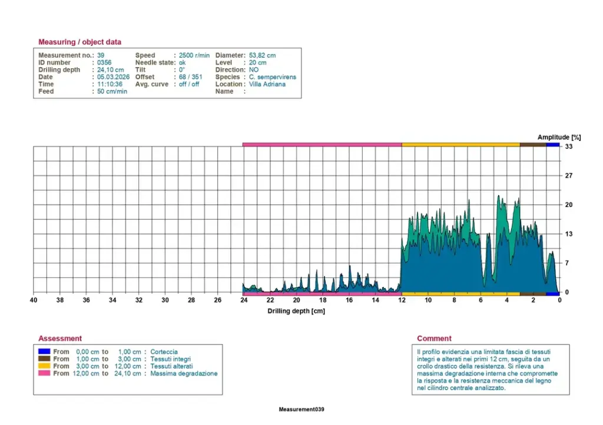Screen dimensions: 603x425
Task: Click depth axis tick 40
Action: (34, 300)
